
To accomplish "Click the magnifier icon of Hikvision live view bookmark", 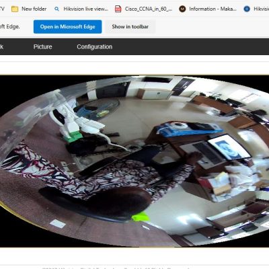I will pos(57,9).
